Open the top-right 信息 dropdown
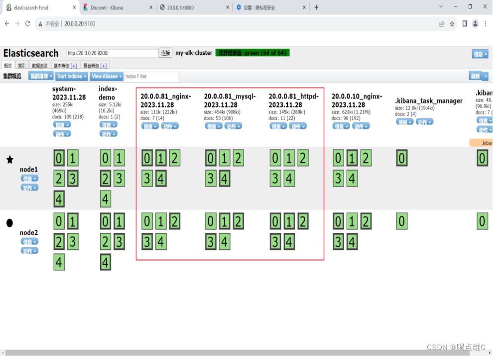The image size is (493, 356). click(x=480, y=54)
